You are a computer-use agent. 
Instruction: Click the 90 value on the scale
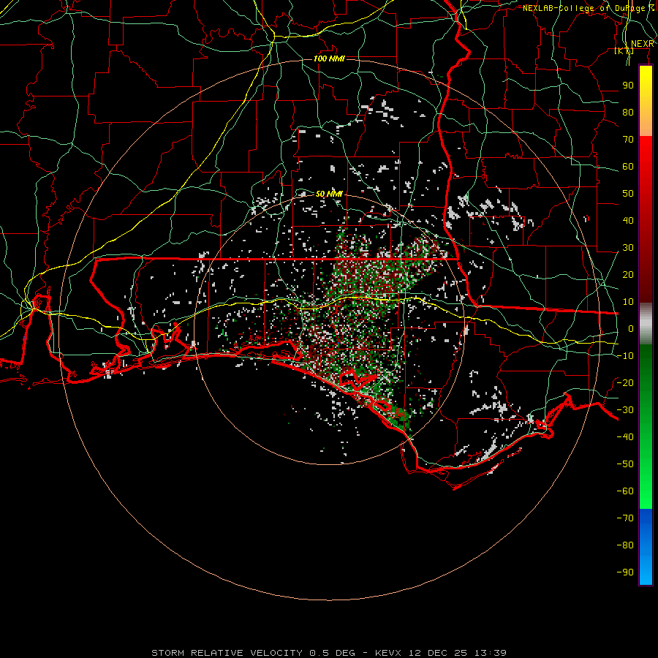(x=628, y=86)
